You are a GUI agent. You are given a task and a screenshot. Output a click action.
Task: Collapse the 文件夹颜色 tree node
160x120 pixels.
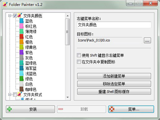click(10, 16)
